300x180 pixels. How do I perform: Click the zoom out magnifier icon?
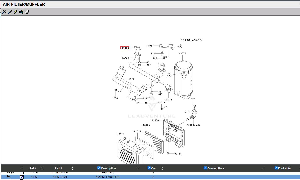point(10,12)
